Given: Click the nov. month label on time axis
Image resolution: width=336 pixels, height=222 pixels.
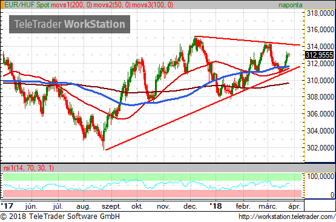Looking at the screenshot, I should tap(163, 207).
